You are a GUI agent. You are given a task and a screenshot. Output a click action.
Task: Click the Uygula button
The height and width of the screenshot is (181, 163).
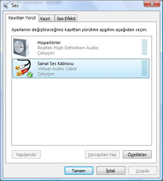143,171
